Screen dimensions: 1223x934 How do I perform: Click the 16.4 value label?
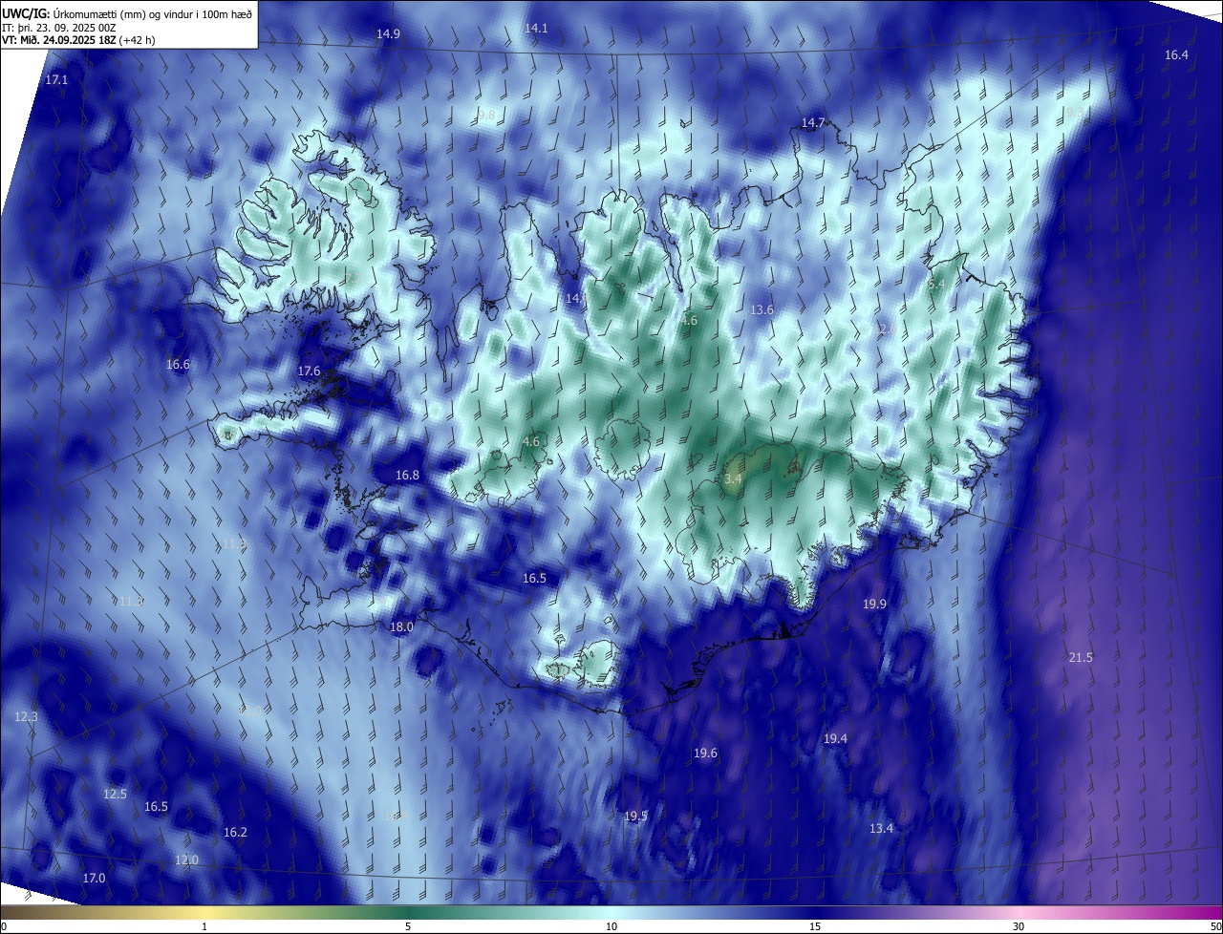click(1176, 55)
